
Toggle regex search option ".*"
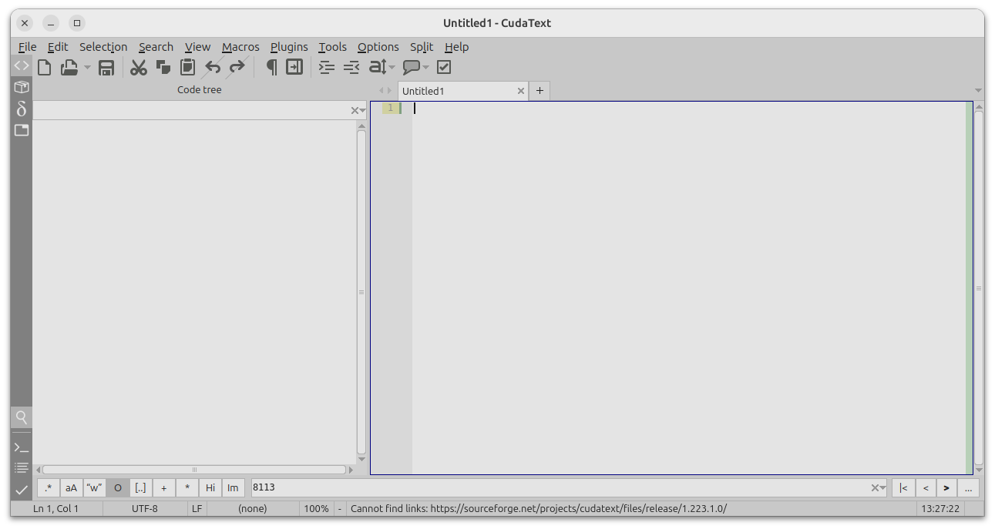click(x=49, y=487)
